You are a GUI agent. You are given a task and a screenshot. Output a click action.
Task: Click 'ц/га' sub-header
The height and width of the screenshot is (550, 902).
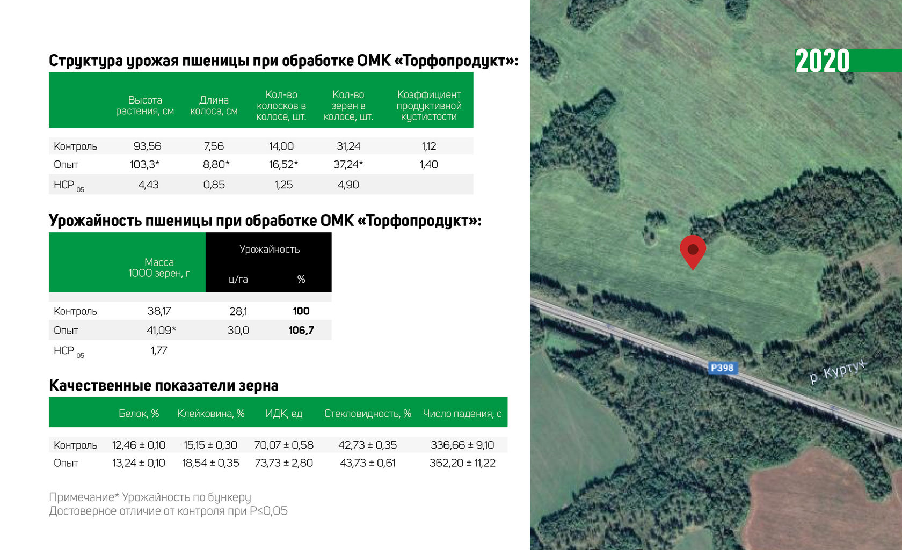(x=238, y=279)
